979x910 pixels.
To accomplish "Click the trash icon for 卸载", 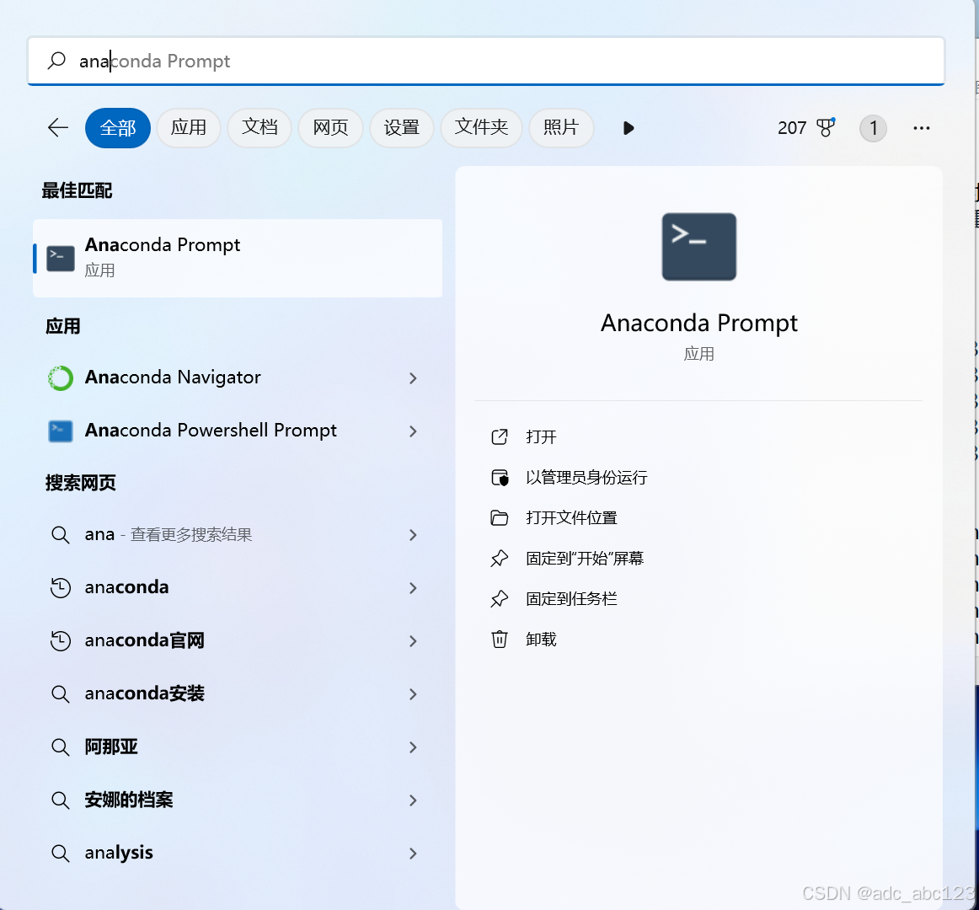I will (x=500, y=640).
